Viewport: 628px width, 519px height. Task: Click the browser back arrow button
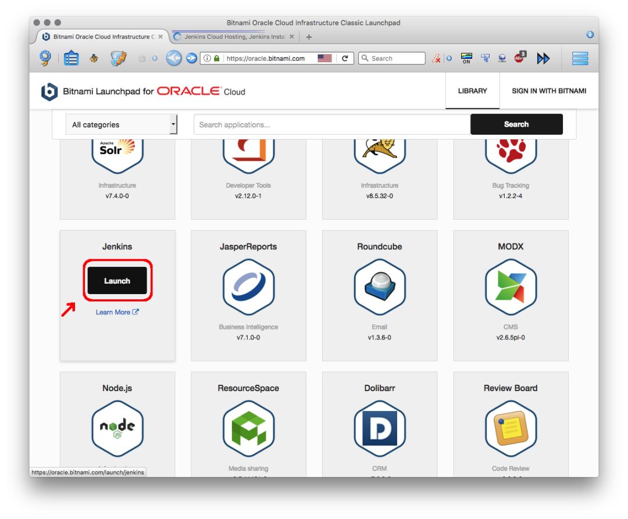point(174,59)
